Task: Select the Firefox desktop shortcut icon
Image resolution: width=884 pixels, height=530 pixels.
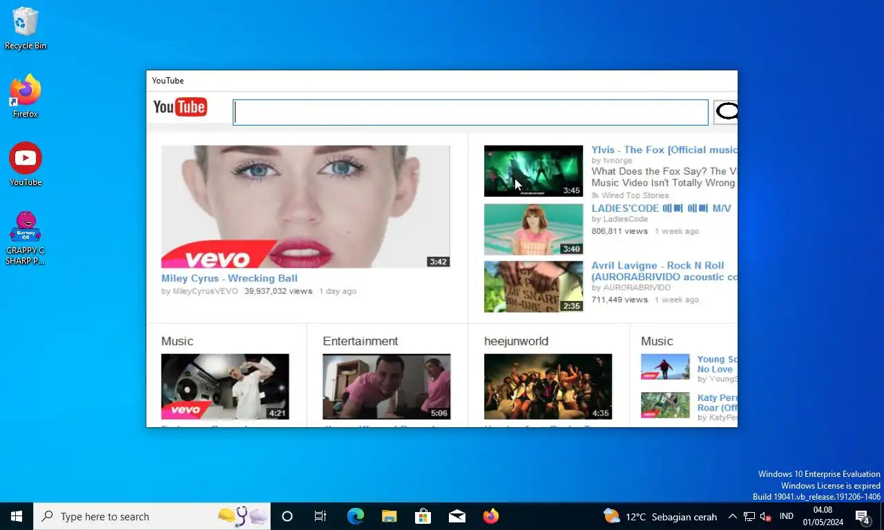Action: [26, 96]
